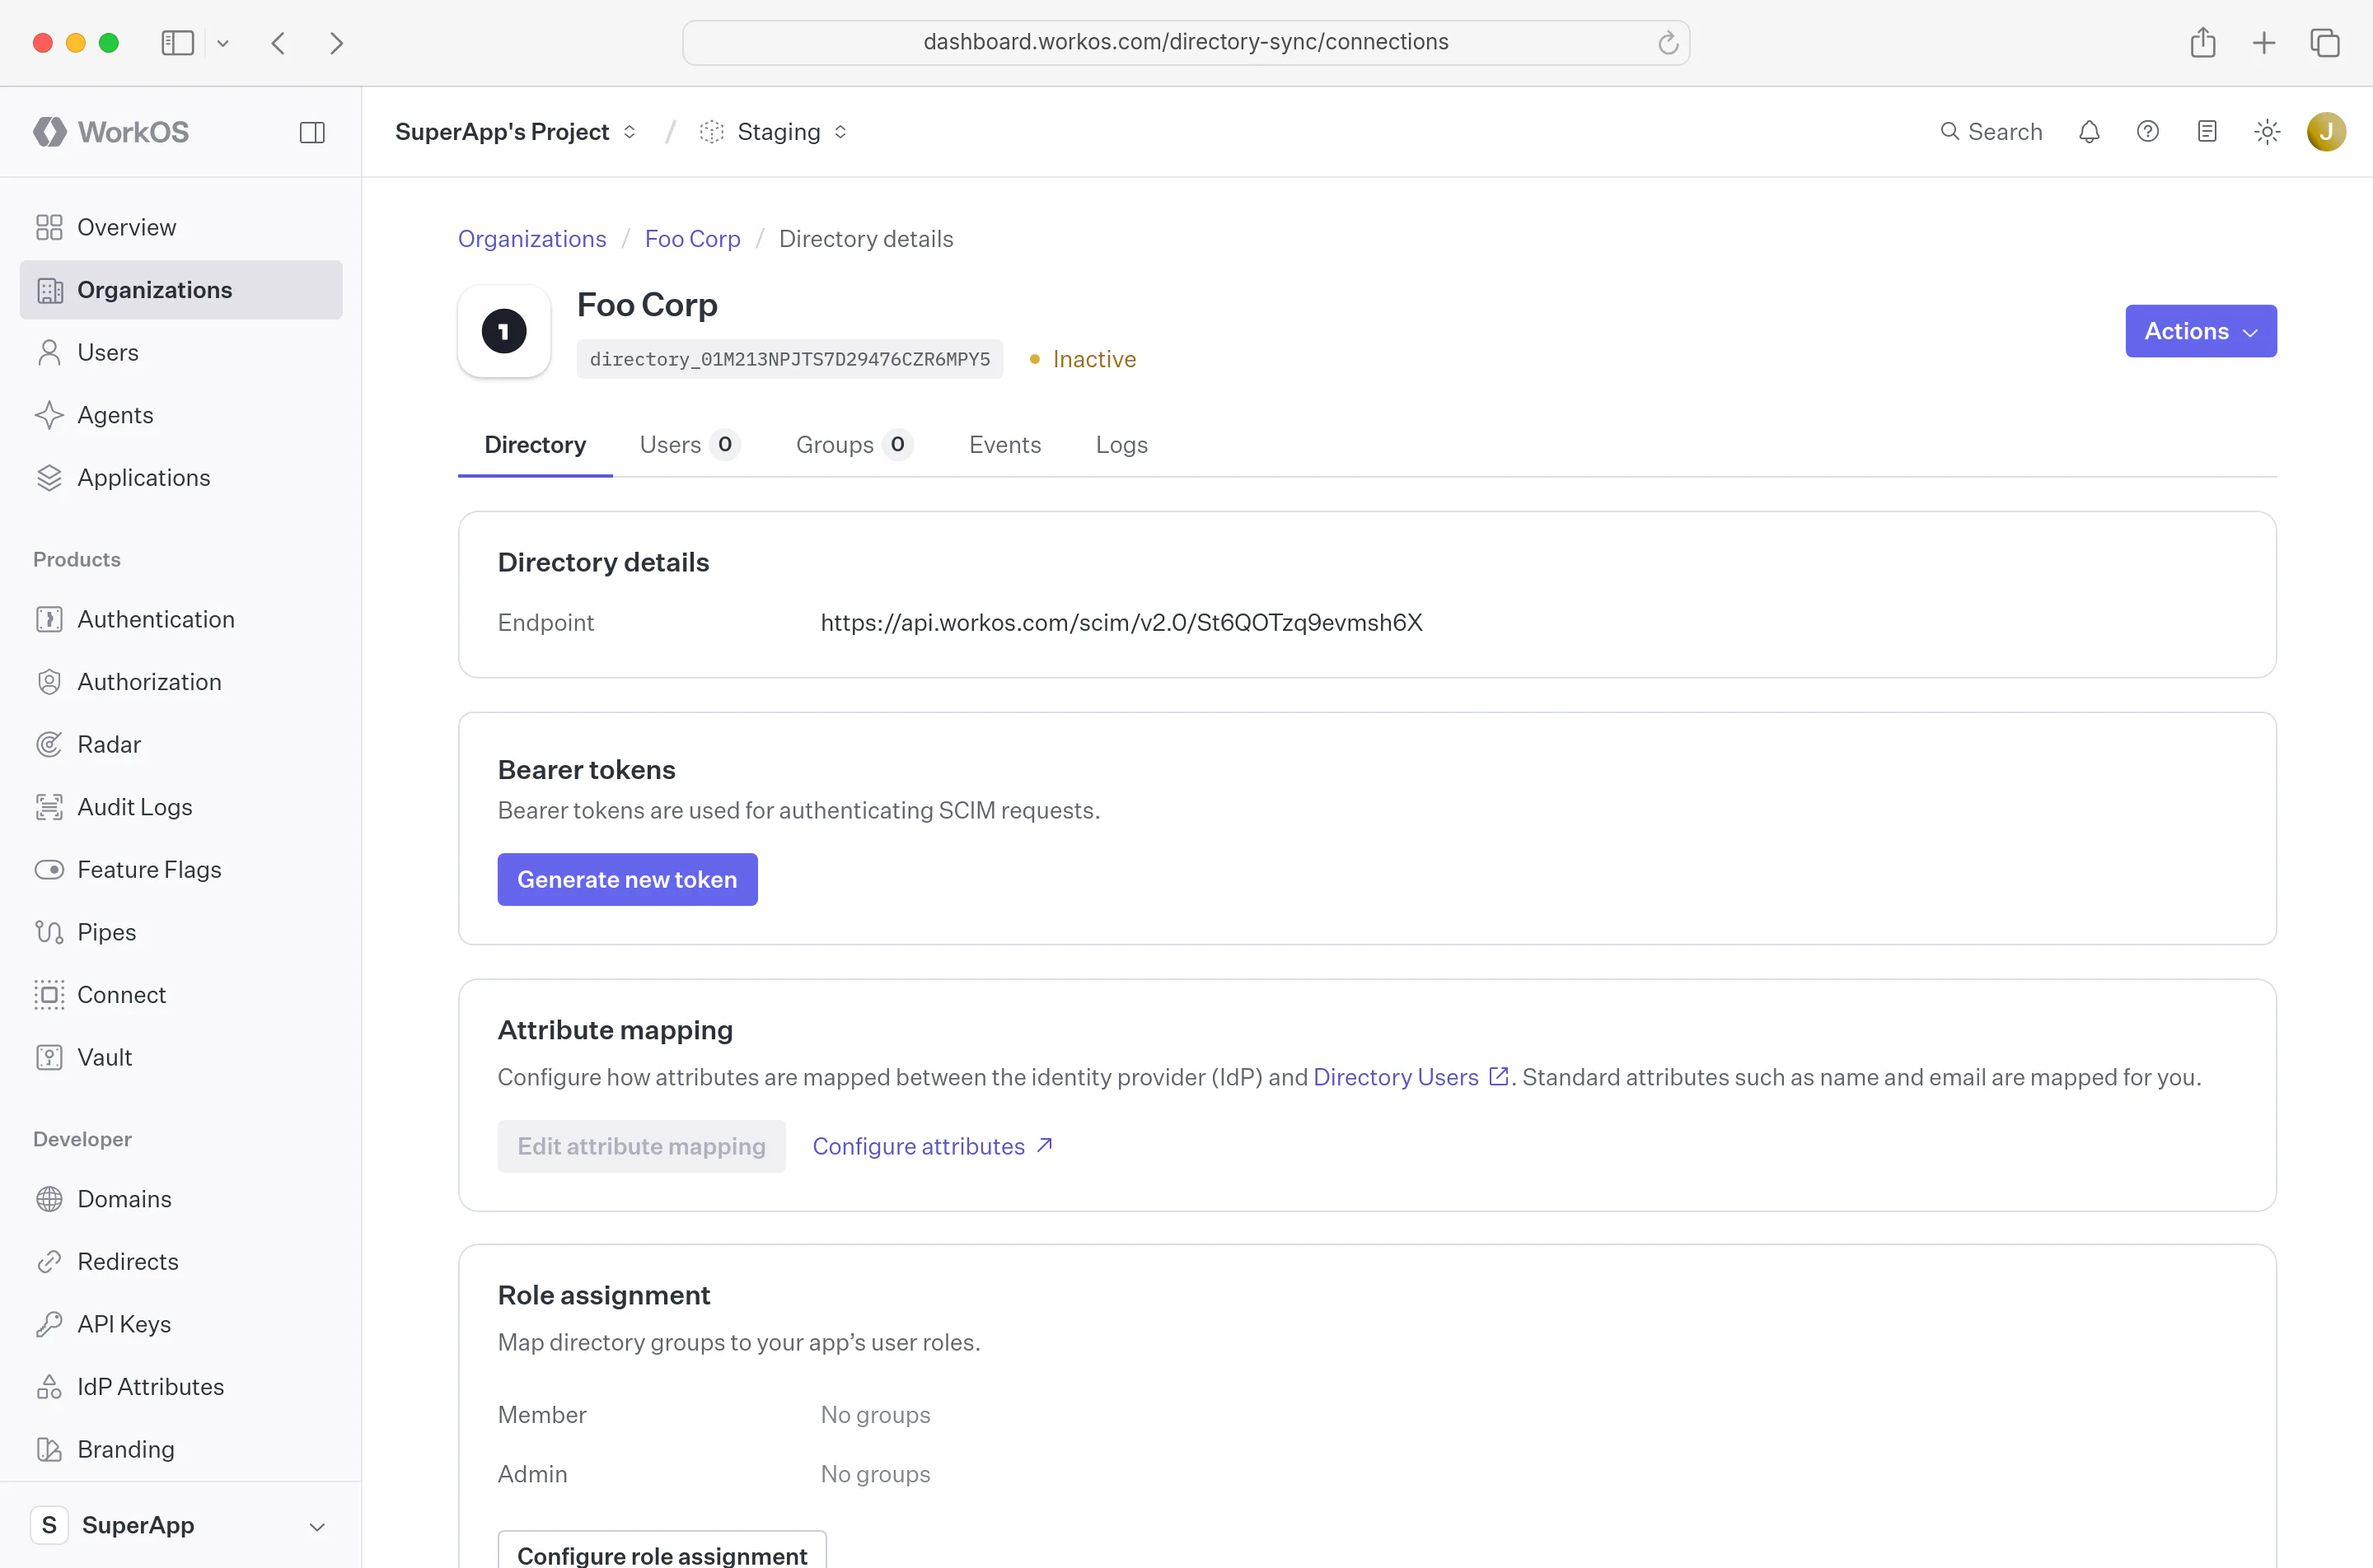The image size is (2373, 1568).
Task: Click the Vault icon
Action: point(49,1057)
